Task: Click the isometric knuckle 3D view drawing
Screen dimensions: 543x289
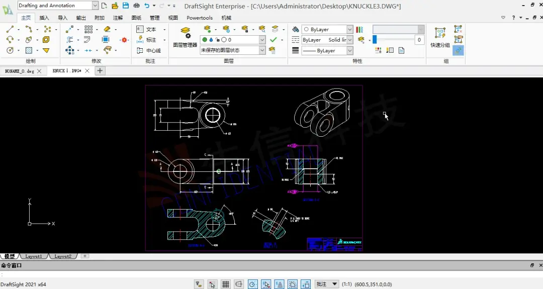Action: [322, 112]
